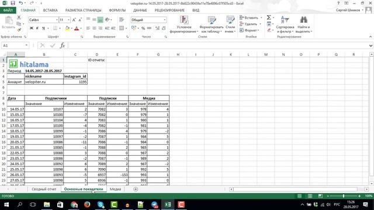Open the Excel Help question mark
The image size is (374, 210).
tap(338, 3)
